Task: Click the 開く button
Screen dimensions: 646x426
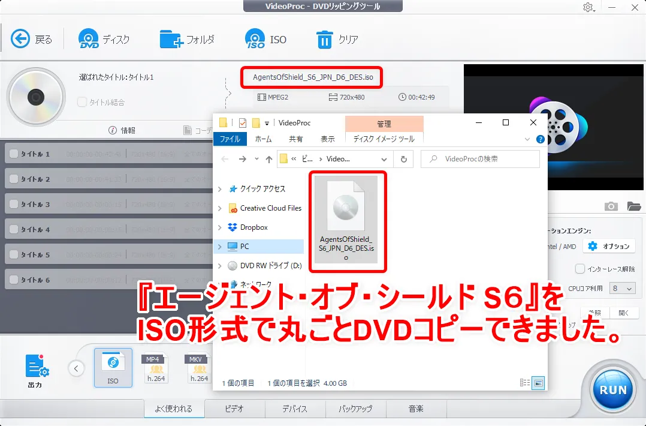Action: pos(624,313)
